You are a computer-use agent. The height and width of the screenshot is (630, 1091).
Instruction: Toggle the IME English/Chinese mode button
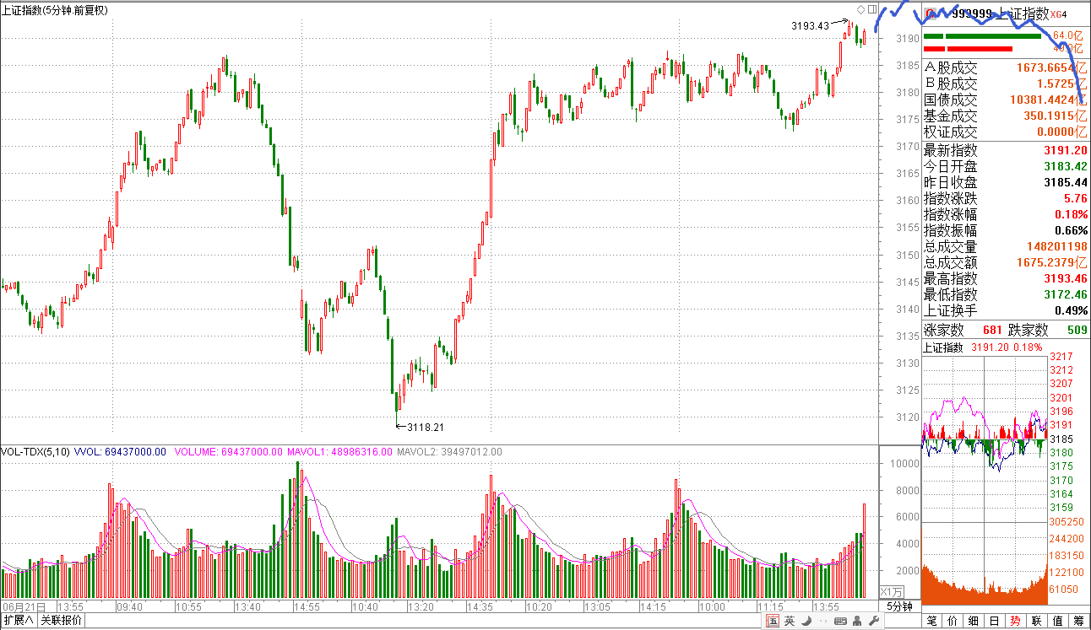pyautogui.click(x=790, y=622)
